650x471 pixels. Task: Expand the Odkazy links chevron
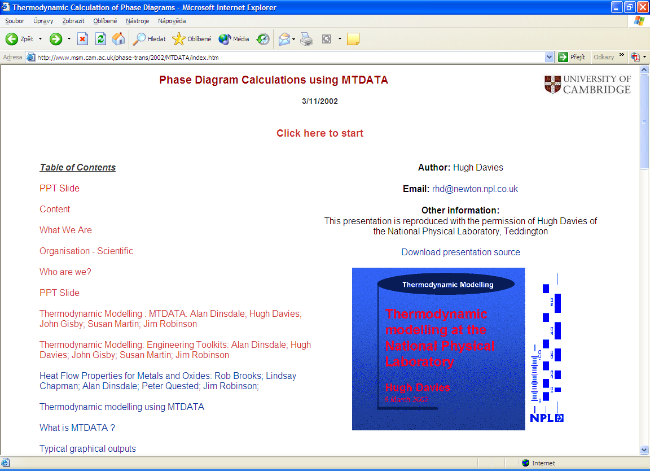(x=621, y=55)
